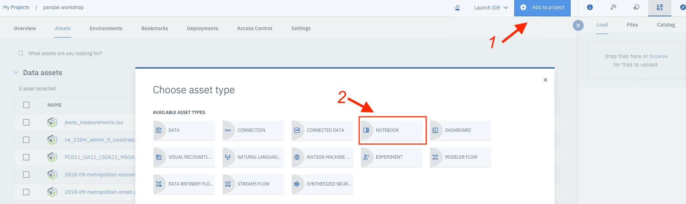
Task: Check the jeans_measurements.csv row checkbox
Action: 26,122
